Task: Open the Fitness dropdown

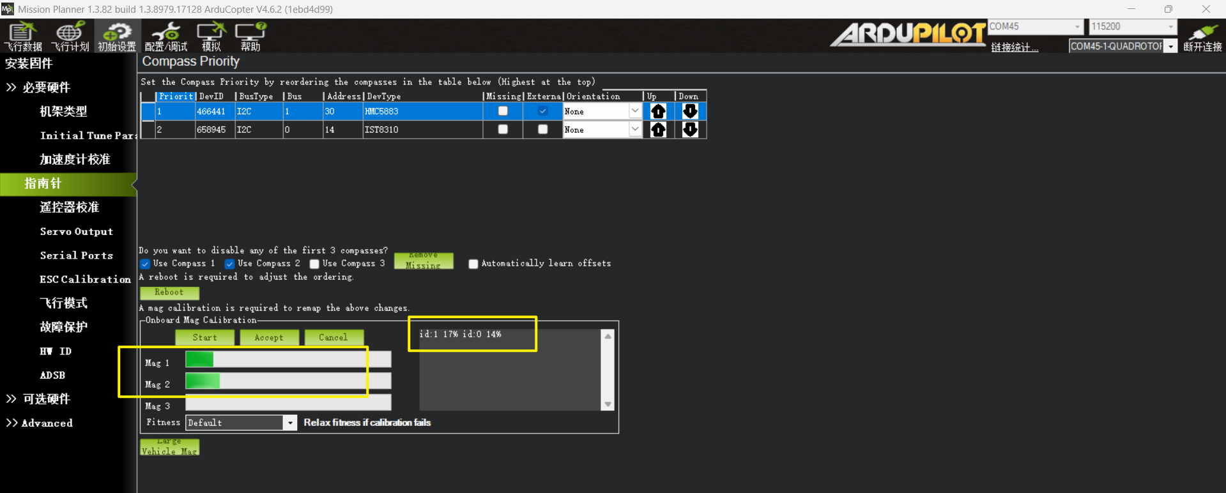Action: [290, 423]
